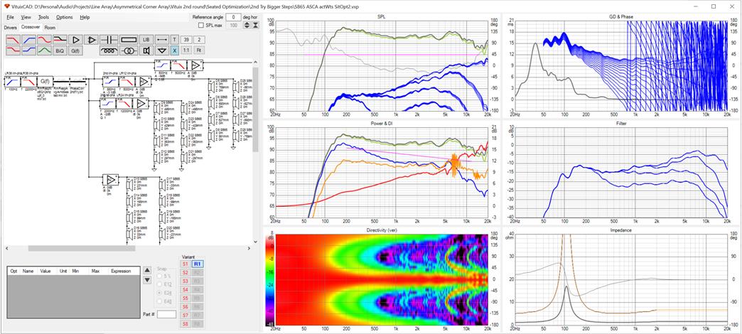Toggle the highlighted X button

175,50
